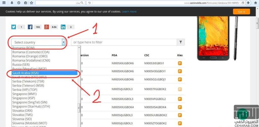Click the Kies column header
259x127 pixels.
(180, 55)
